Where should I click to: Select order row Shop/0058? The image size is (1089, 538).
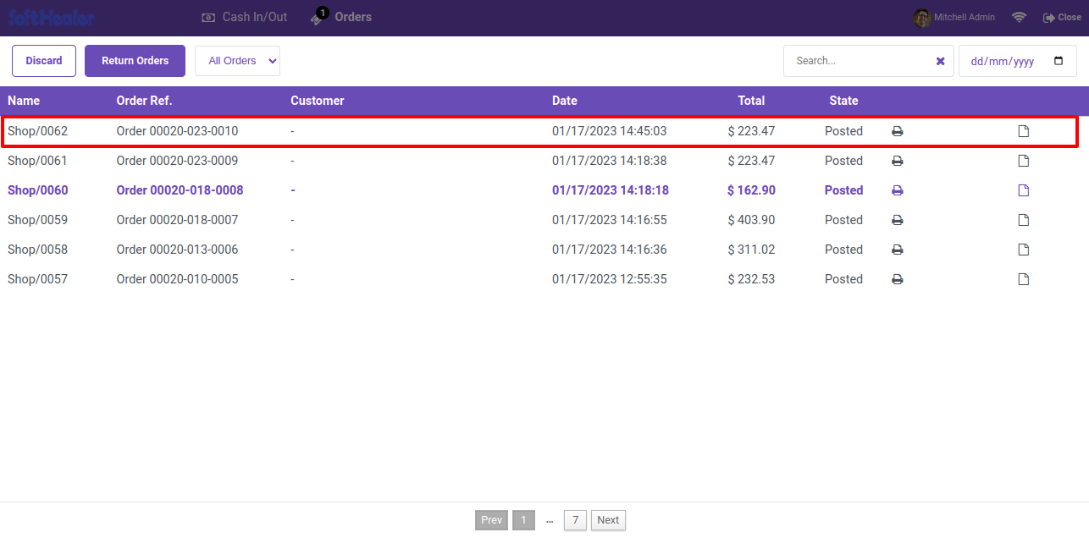pos(544,250)
